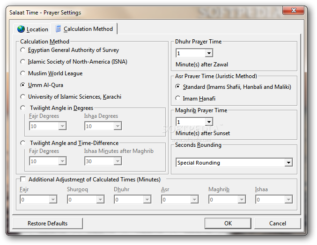Viewport: 317px width, 245px height.
Task: Click the Cancel button
Action: click(x=278, y=223)
